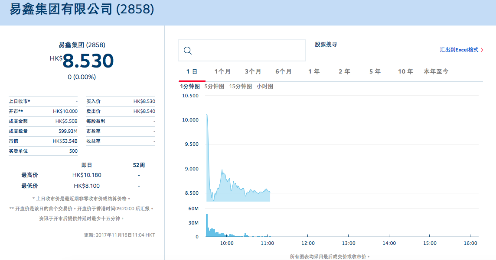Open the 2年 range tab
Screen dimensions: 496x260
pyautogui.click(x=344, y=72)
